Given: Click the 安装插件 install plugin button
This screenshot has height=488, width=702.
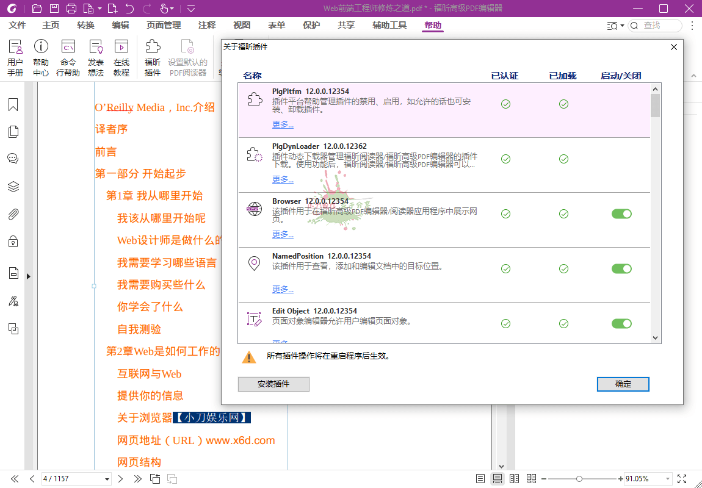Looking at the screenshot, I should 273,384.
